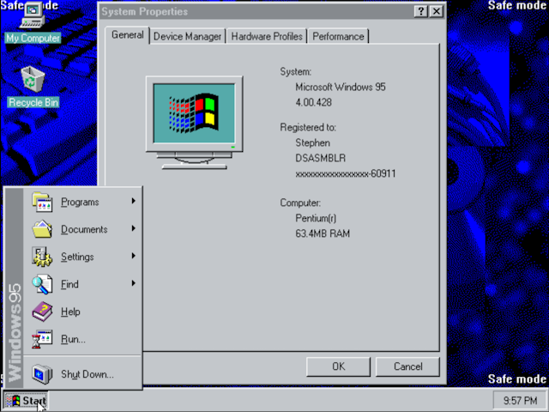Expand the Programs submenu arrow
549x412 pixels.
134,201
